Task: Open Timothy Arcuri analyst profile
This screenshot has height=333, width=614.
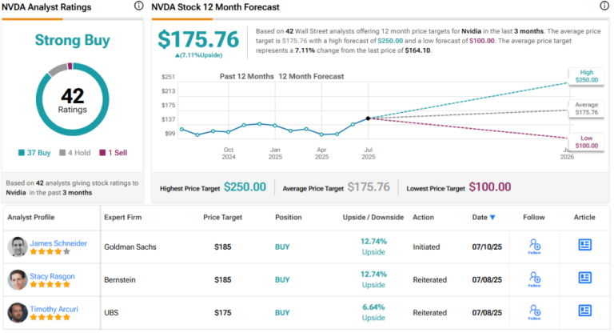Action: [54, 309]
